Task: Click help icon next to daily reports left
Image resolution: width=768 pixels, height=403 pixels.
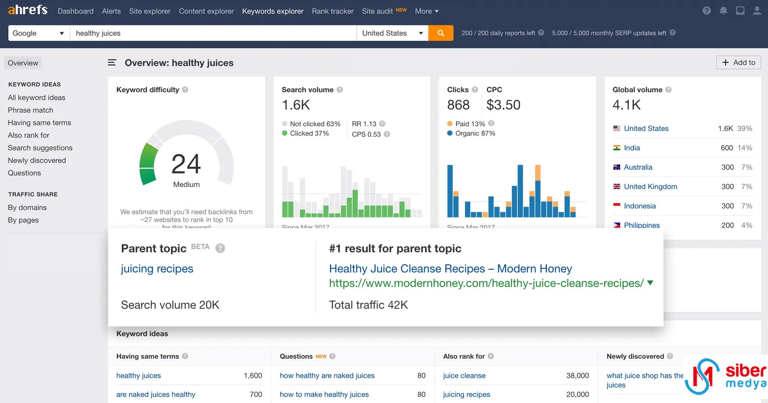Action: pos(541,33)
